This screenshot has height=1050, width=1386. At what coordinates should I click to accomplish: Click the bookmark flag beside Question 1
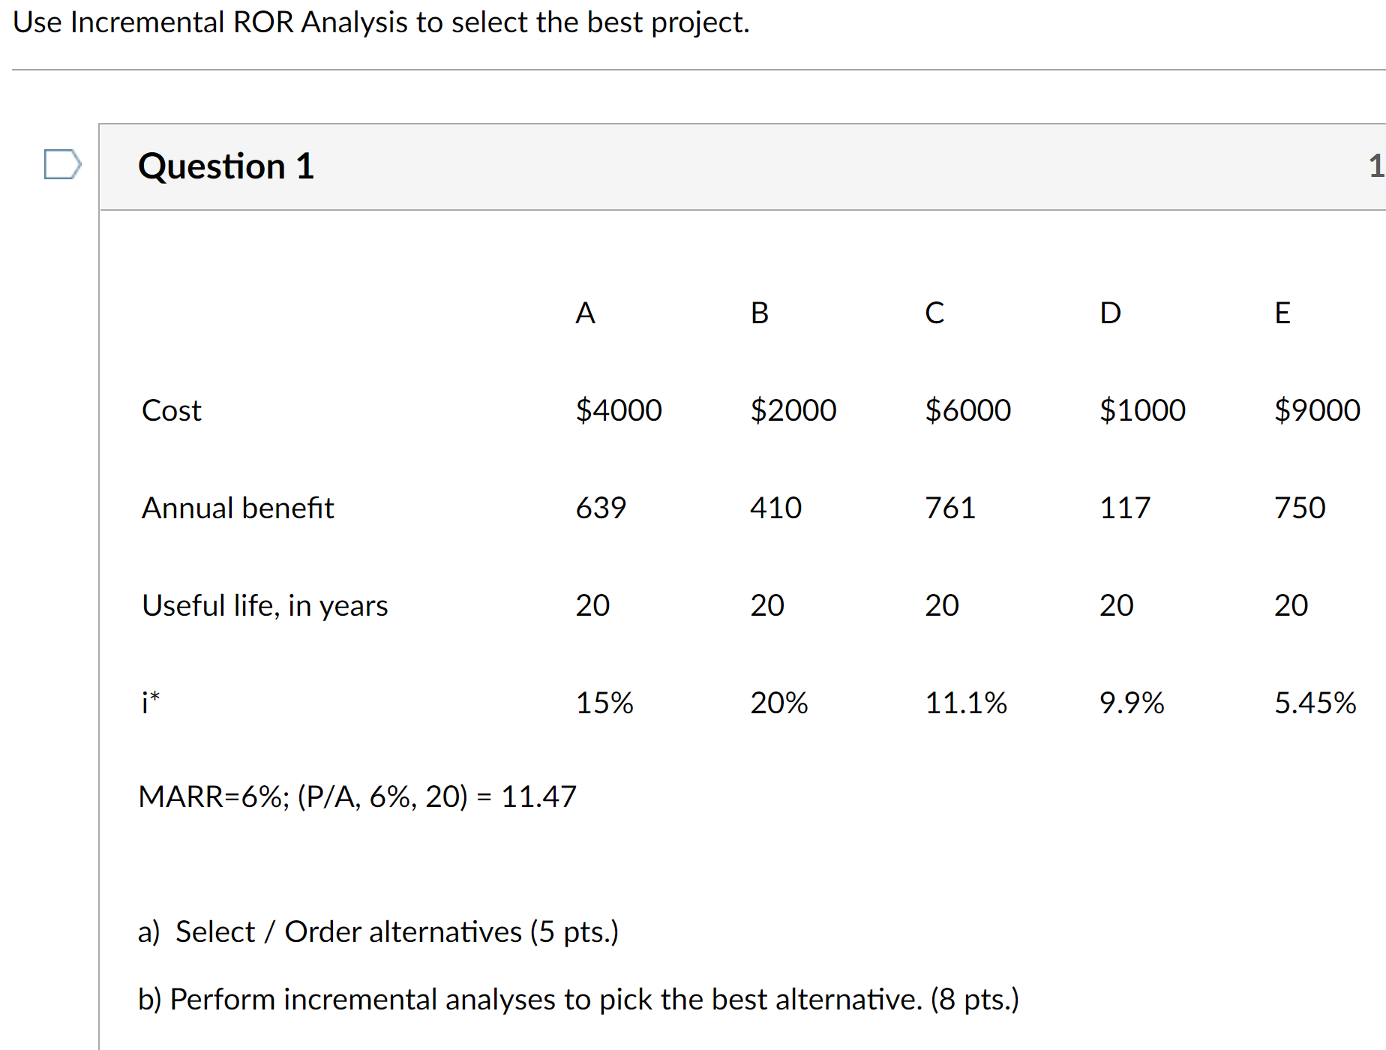pos(62,165)
